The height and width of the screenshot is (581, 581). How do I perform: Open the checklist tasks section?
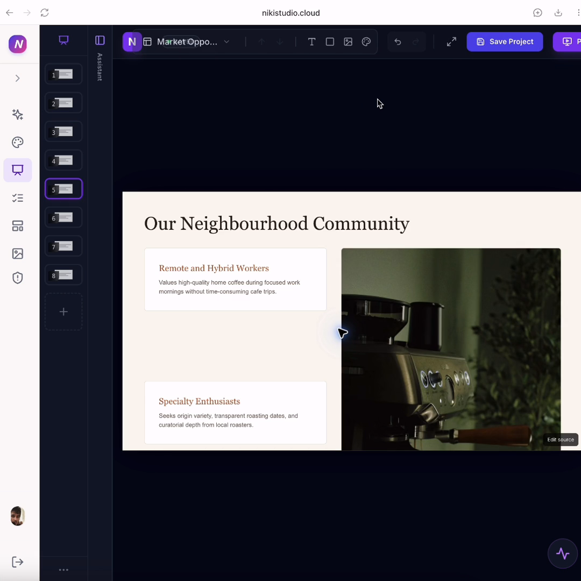point(17,198)
